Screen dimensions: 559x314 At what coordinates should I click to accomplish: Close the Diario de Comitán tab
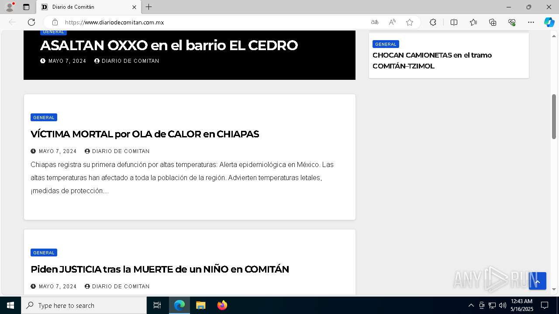pyautogui.click(x=134, y=7)
